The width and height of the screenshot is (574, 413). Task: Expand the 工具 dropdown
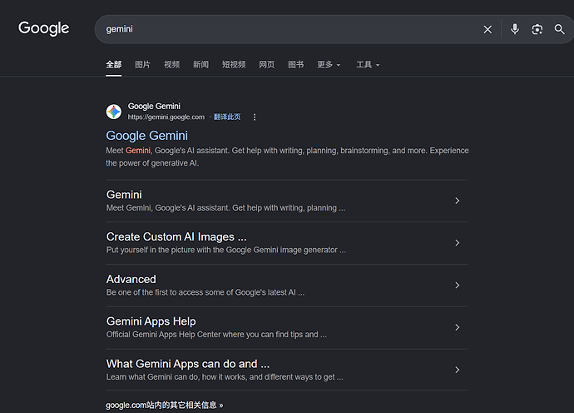pos(368,65)
